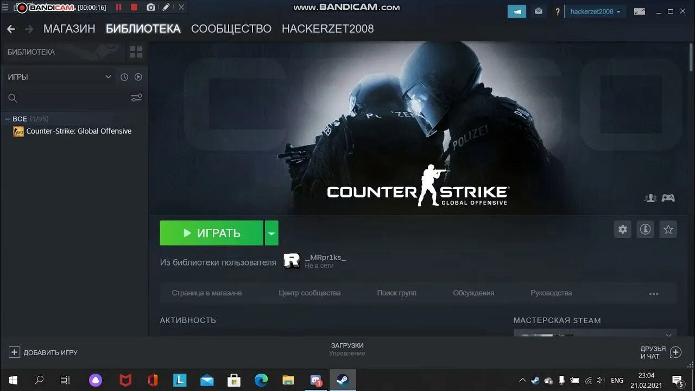Show hidden system tray icons
The image size is (695, 391).
(x=522, y=380)
